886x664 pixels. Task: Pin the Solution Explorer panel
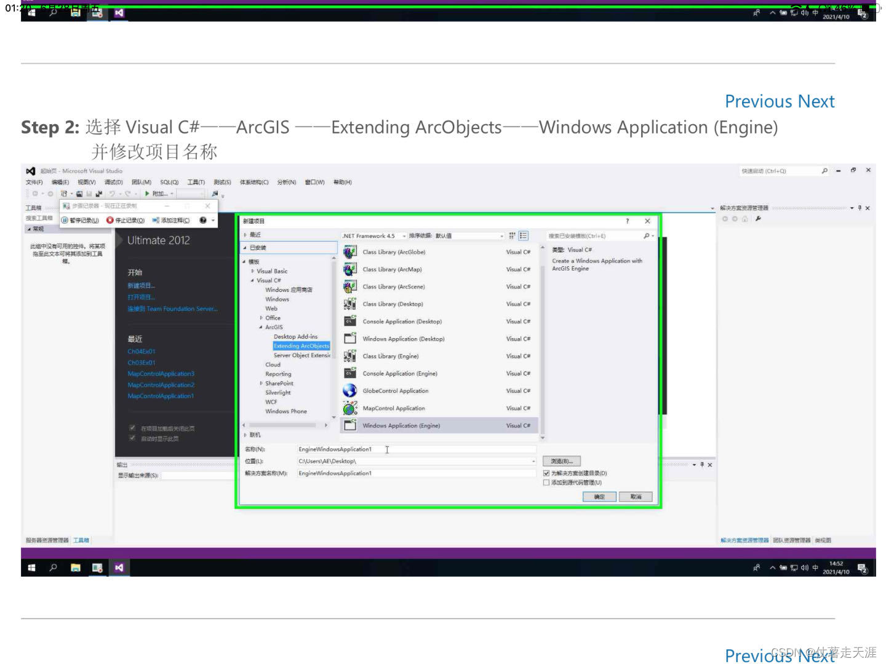coord(860,208)
